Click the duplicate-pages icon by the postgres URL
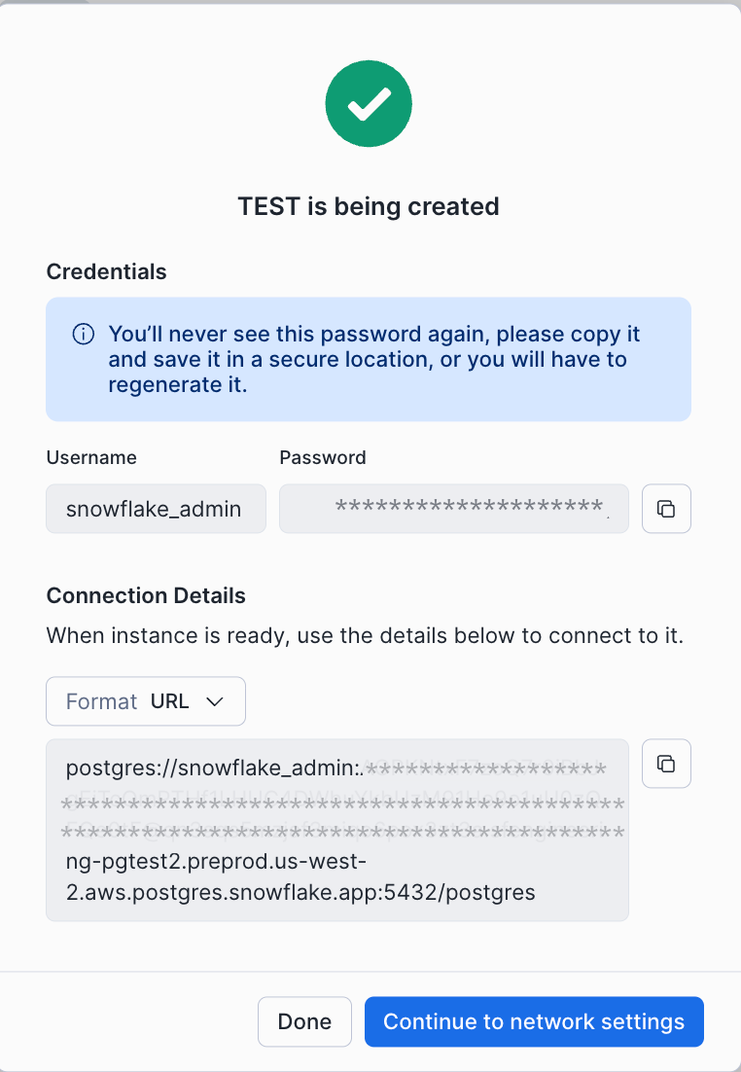The height and width of the screenshot is (1072, 741). pos(666,764)
